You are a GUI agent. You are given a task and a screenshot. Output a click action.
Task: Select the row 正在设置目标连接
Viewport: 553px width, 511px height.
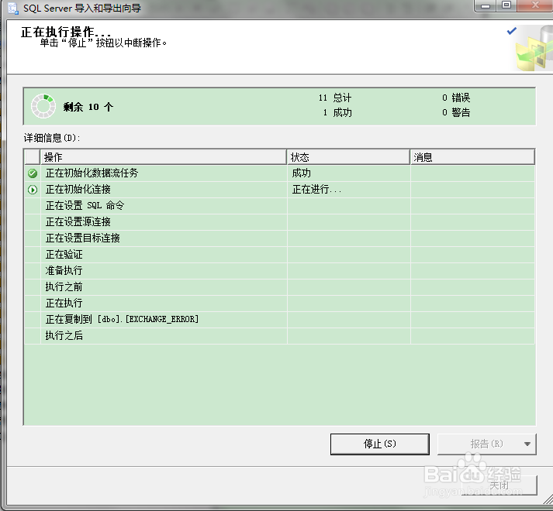click(280, 238)
